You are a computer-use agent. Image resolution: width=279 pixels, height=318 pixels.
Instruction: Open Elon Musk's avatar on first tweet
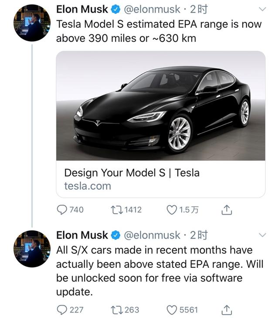pyautogui.click(x=32, y=24)
